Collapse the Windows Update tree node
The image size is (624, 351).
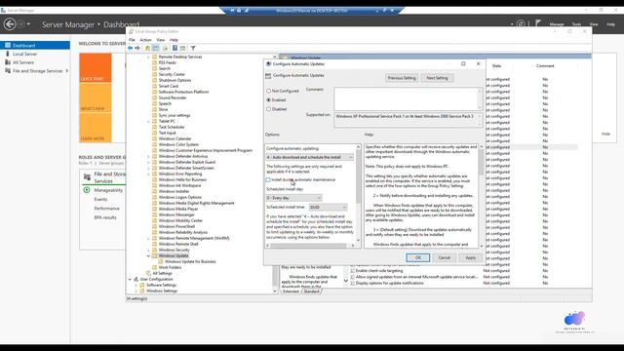(x=148, y=255)
